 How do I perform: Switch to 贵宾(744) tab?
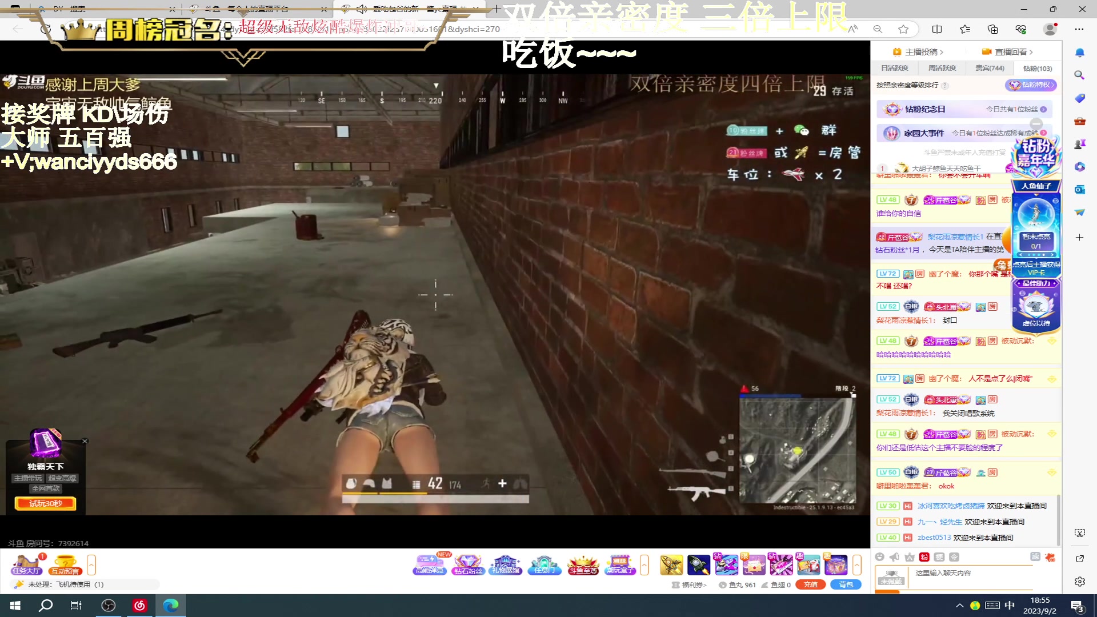(x=990, y=68)
